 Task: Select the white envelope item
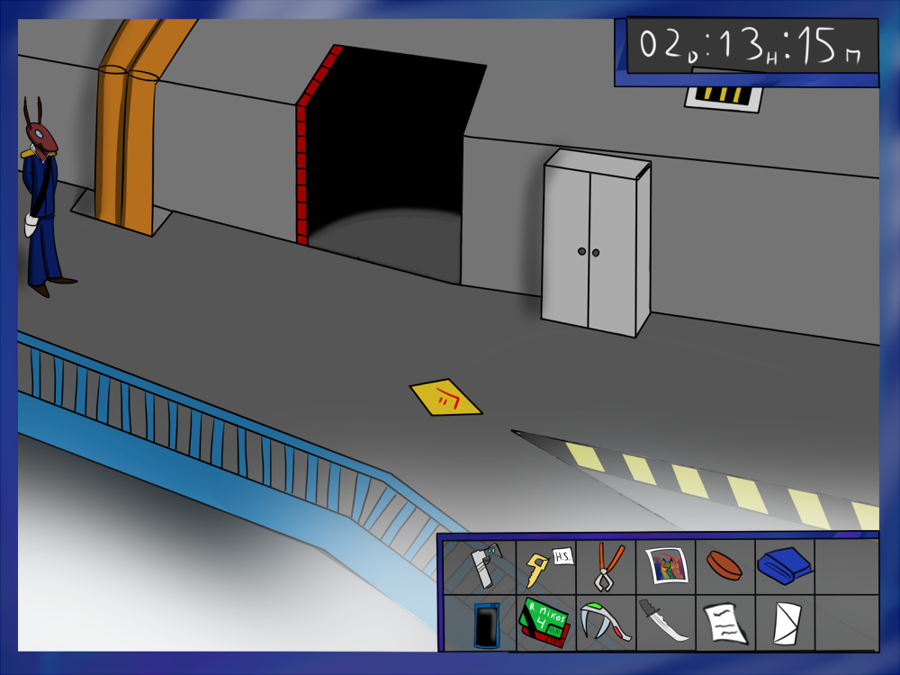click(785, 623)
